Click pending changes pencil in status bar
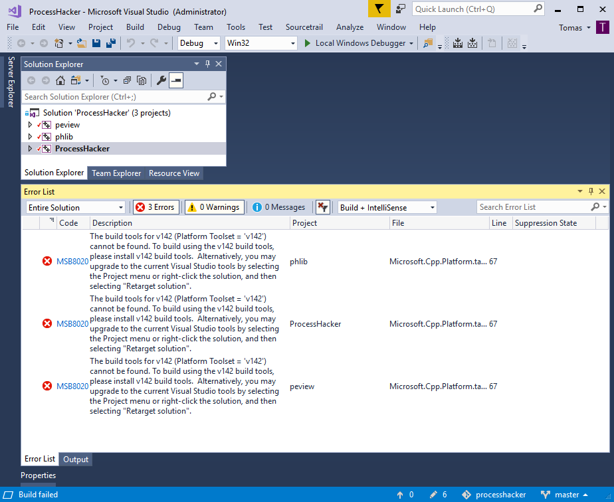This screenshot has width=614, height=502. point(433,495)
